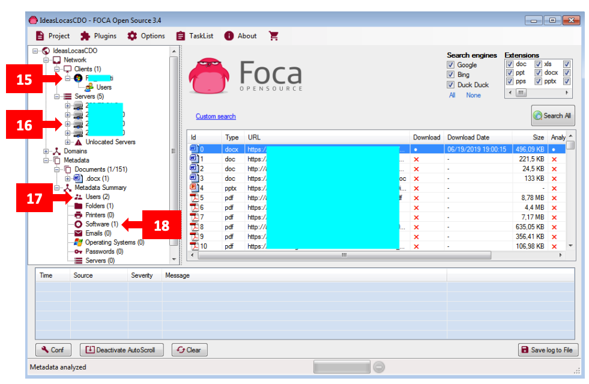Click the Extensions list horizontal scrollbar thumb

tap(521, 93)
